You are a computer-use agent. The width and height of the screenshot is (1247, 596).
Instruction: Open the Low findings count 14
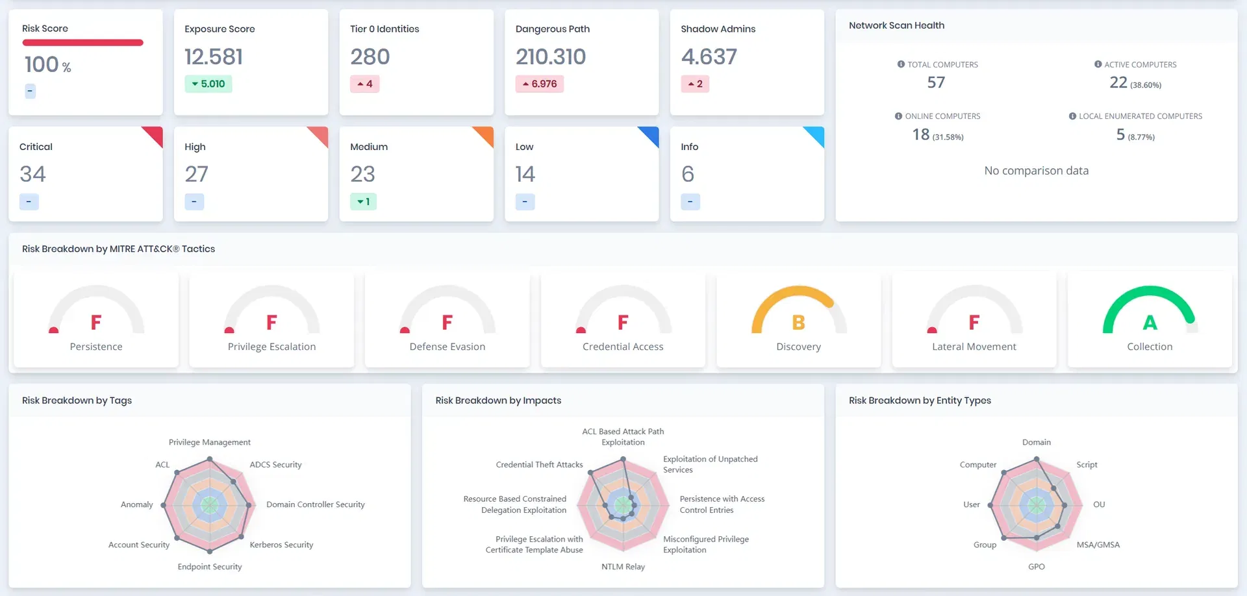coord(525,174)
